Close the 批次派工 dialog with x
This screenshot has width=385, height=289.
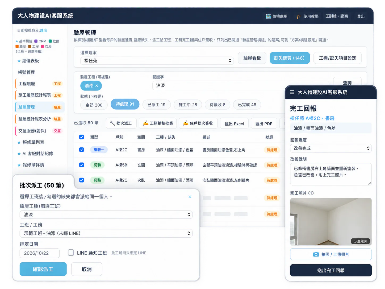coord(190,197)
